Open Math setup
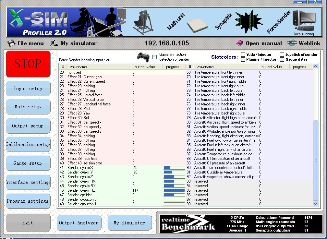The height and width of the screenshot is (239, 327). (x=28, y=107)
